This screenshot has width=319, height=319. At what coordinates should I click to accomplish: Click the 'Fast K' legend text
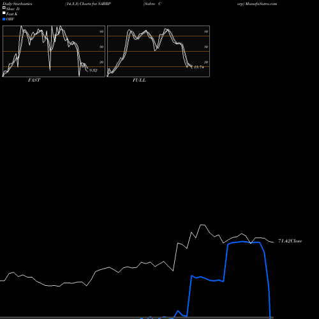12,14
